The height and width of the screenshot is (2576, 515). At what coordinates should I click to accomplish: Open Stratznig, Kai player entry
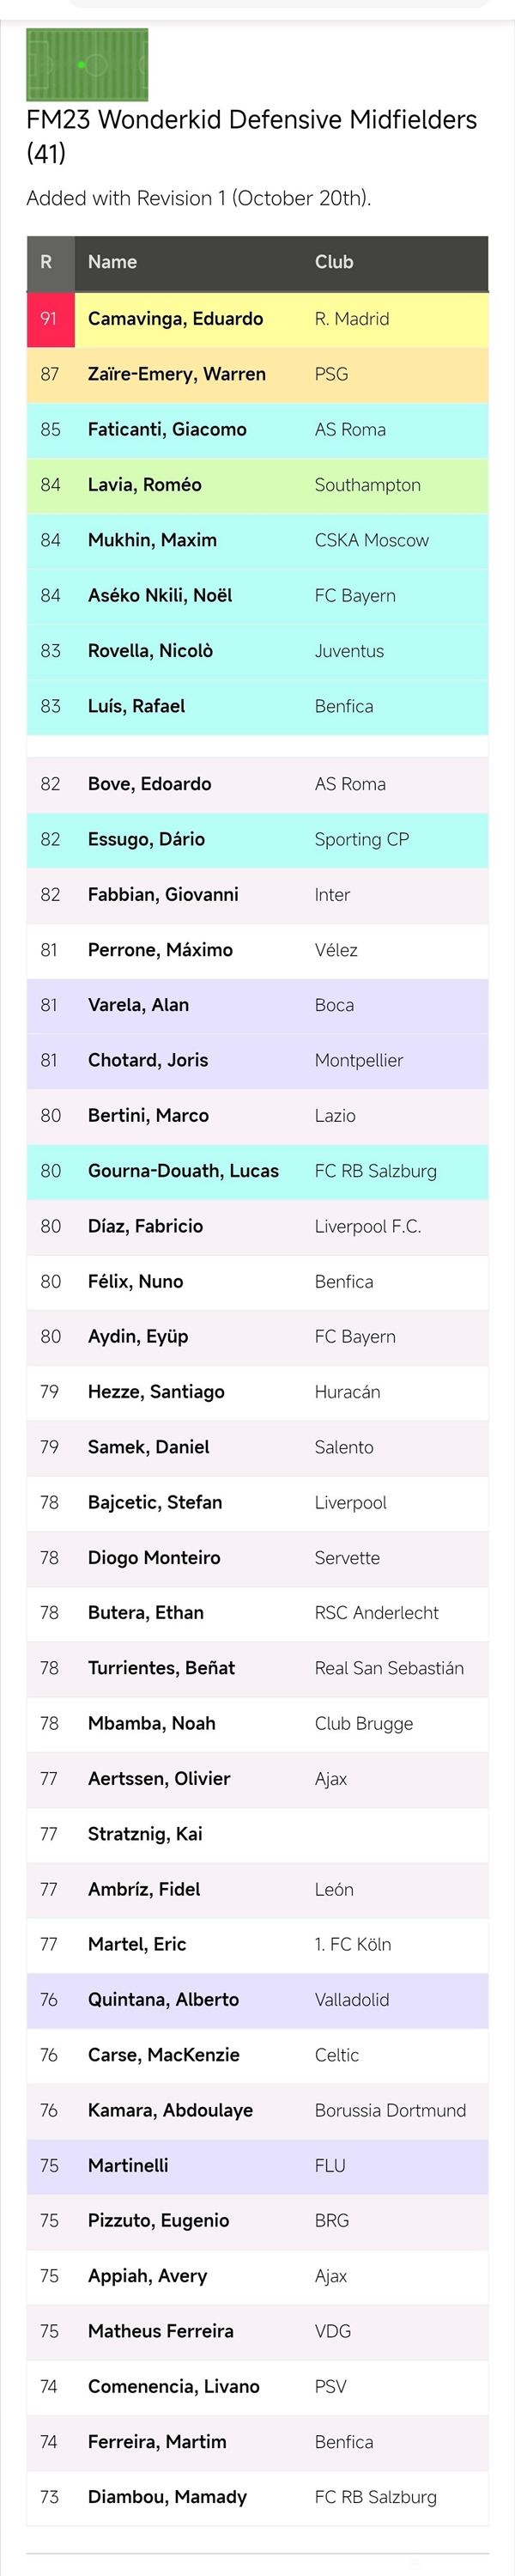(x=145, y=1834)
